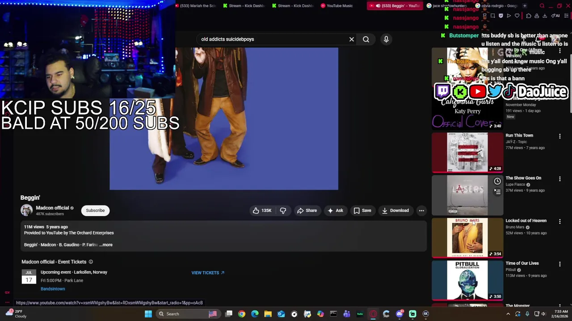Like the video with 135K likes
Viewport: 572px width, 321px height.
coord(262,210)
